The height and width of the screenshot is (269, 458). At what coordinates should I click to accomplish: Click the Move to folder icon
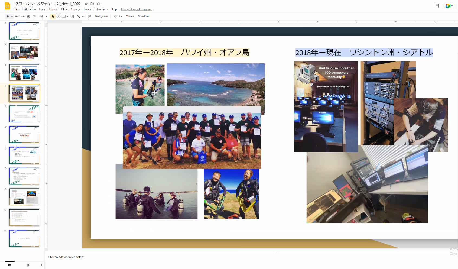click(92, 4)
